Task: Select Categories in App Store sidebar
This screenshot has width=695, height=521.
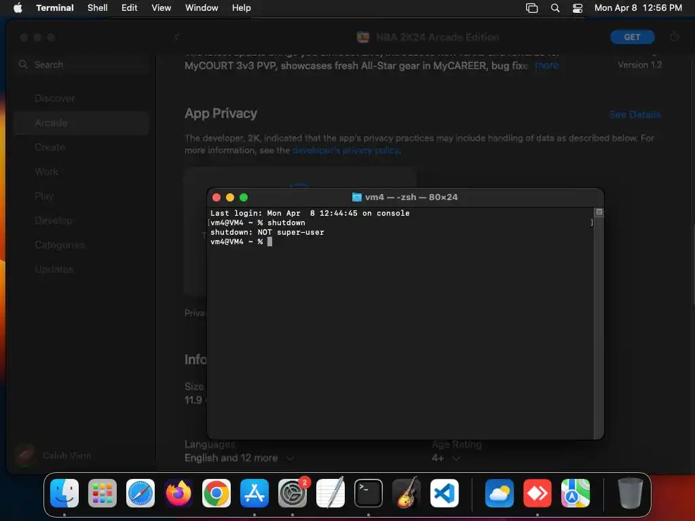Action: point(60,244)
